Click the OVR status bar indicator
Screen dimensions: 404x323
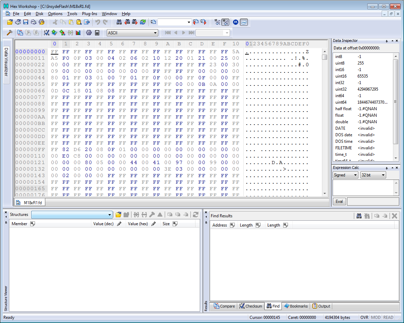tap(364, 317)
